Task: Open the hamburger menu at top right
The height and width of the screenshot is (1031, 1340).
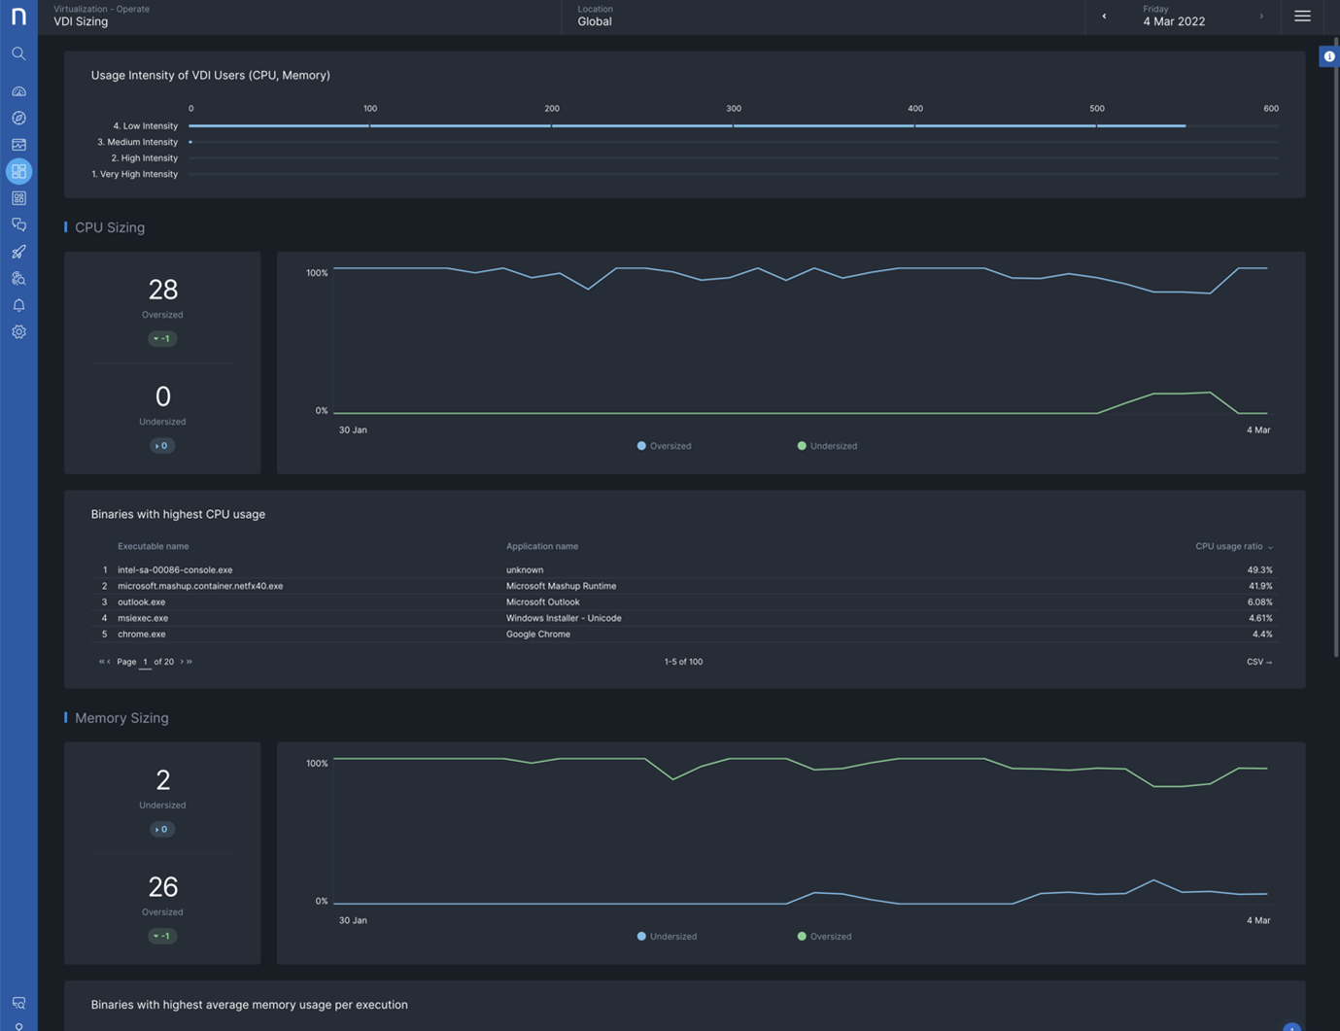Action: coord(1302,17)
